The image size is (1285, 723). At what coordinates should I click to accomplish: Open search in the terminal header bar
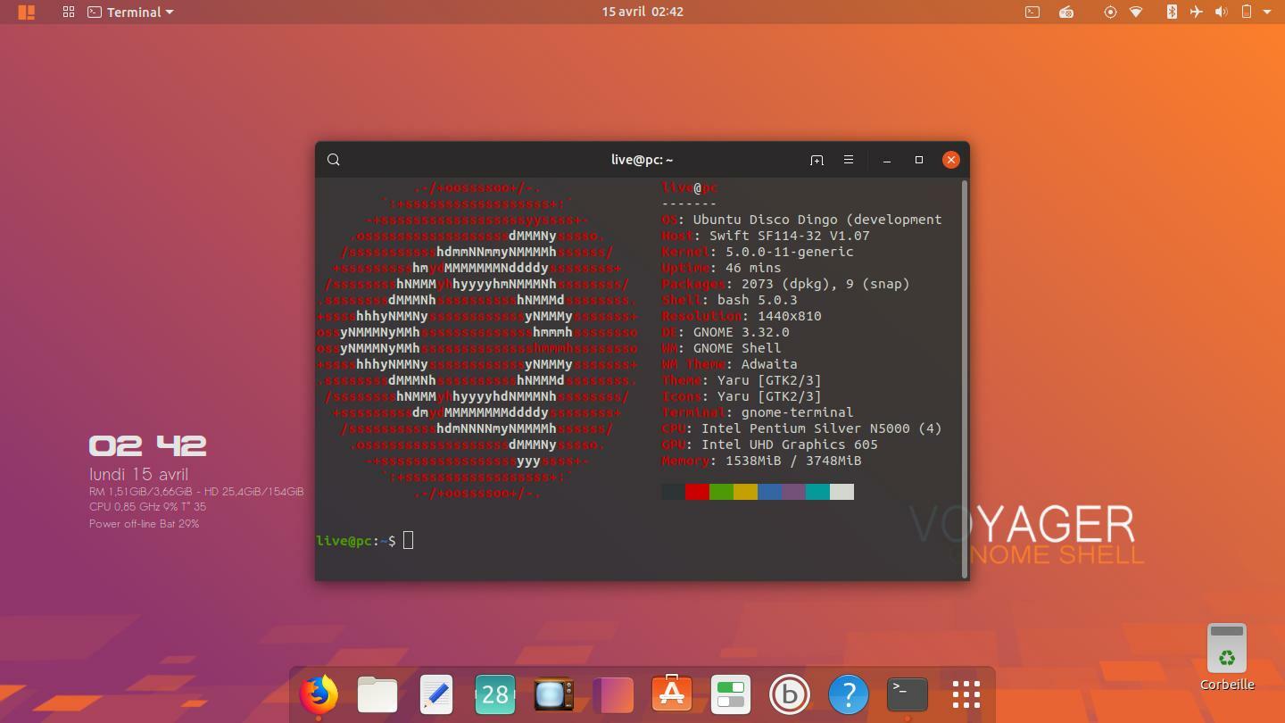tap(334, 160)
